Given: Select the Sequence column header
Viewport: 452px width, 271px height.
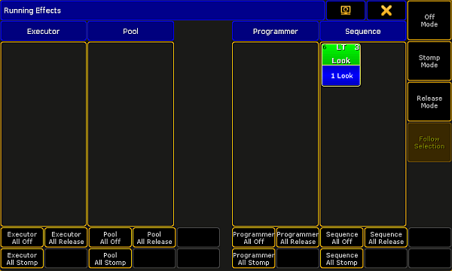Looking at the screenshot, I should click(x=363, y=31).
